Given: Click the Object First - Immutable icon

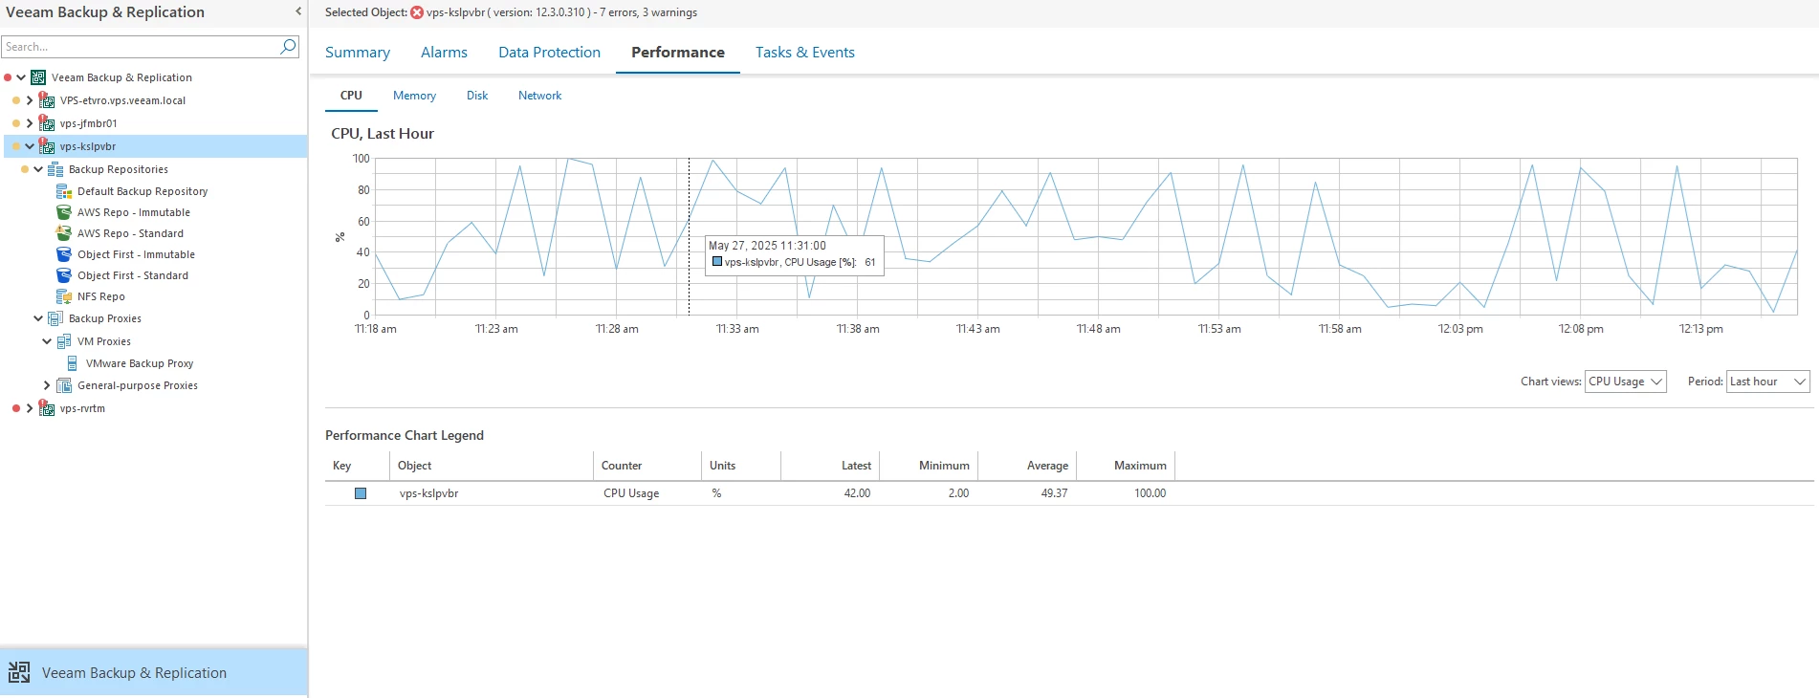Looking at the screenshot, I should tap(64, 254).
